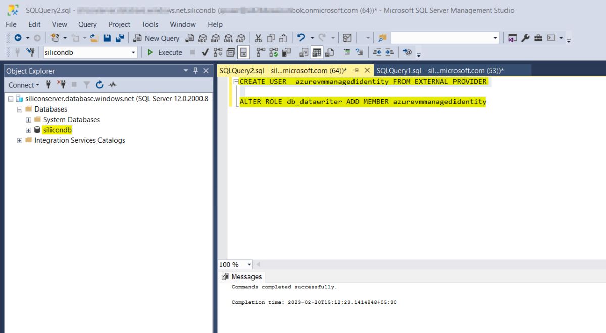Select the Results to Grid option
606x333 pixels.
(x=317, y=52)
